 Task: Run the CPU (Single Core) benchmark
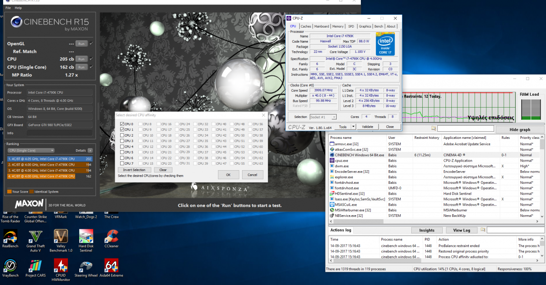(81, 67)
